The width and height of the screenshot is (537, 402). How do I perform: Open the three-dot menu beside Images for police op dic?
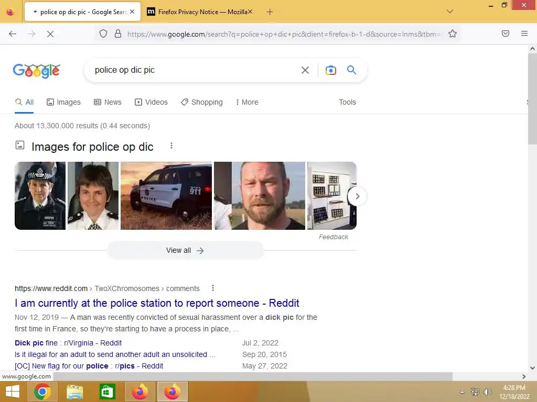(x=171, y=146)
